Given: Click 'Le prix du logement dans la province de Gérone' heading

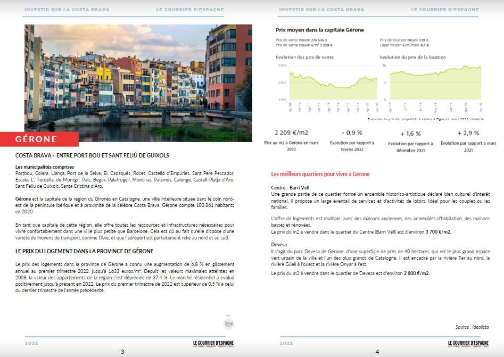Looking at the screenshot, I should 85,251.
